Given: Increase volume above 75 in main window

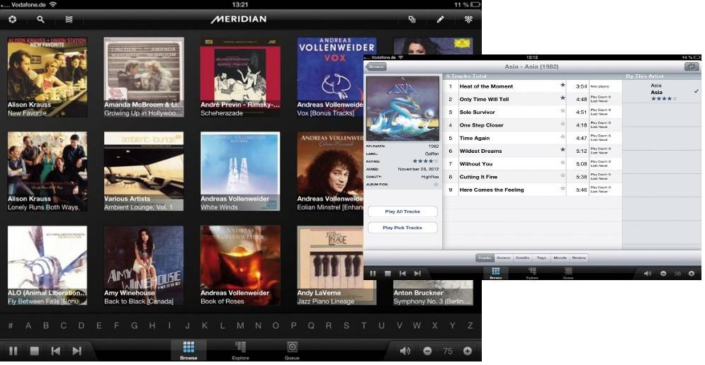Looking at the screenshot, I should (x=468, y=351).
